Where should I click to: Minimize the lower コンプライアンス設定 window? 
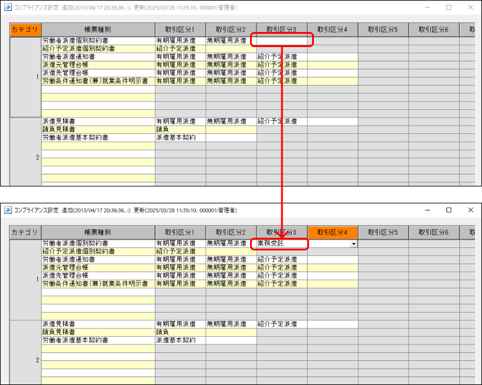click(428, 210)
